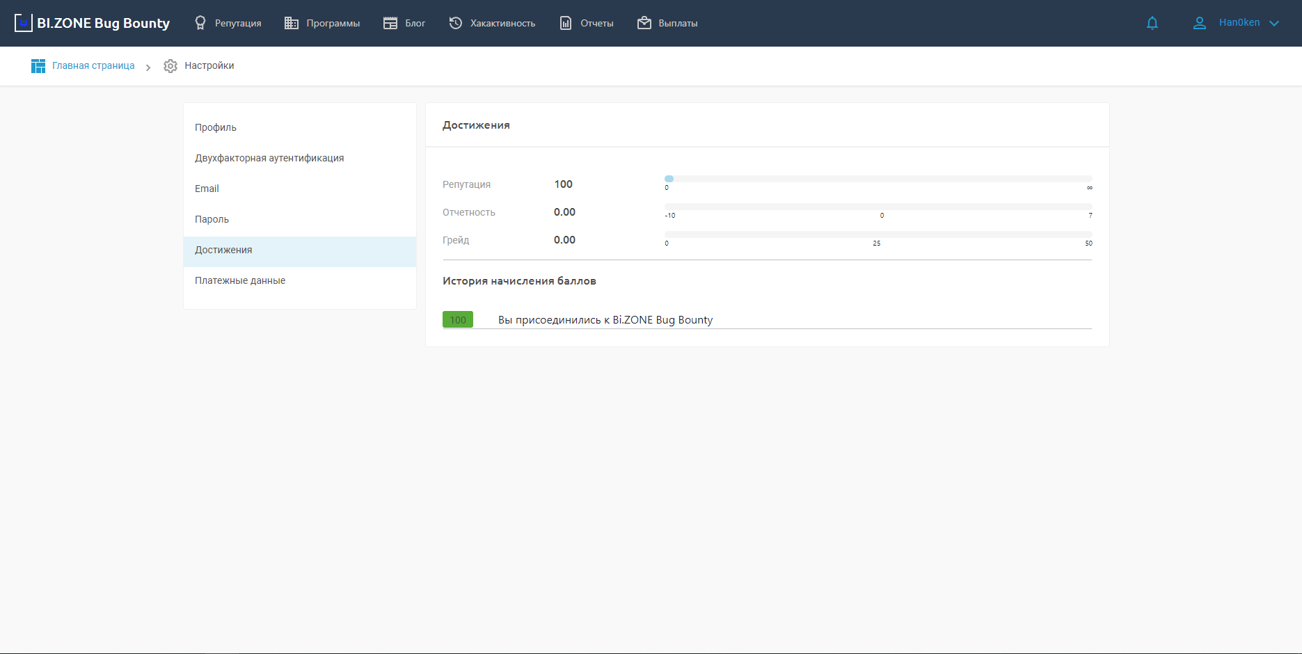Click the Блог icon in top navigation
The height and width of the screenshot is (654, 1302).
pos(390,23)
